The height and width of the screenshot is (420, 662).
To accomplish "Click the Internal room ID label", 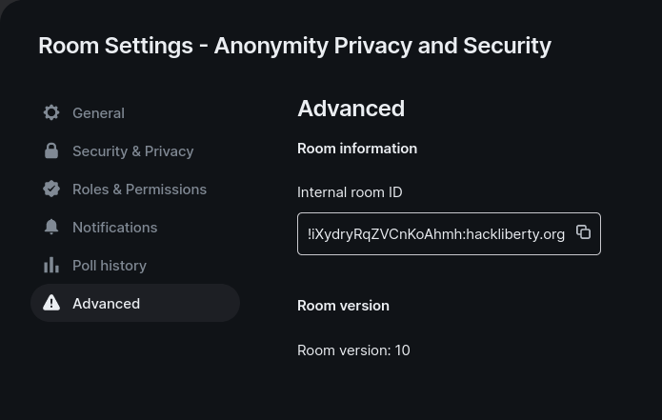I will click(x=350, y=192).
